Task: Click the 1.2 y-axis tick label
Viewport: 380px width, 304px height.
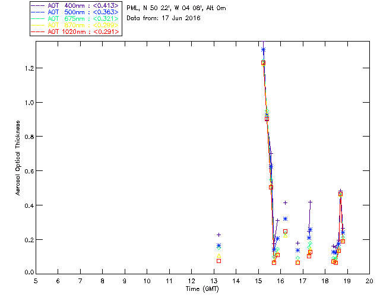Action: [29, 68]
